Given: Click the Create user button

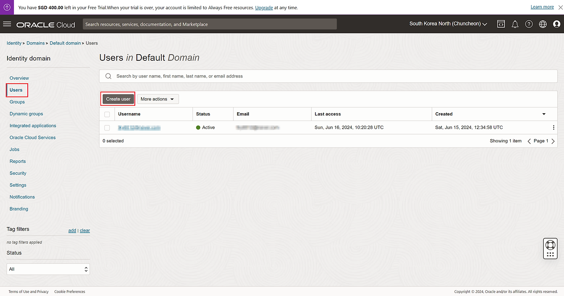Looking at the screenshot, I should [x=118, y=99].
